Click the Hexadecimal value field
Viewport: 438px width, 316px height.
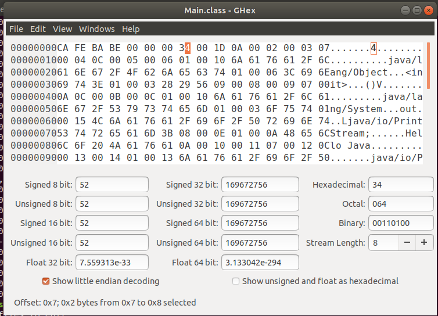tap(401, 184)
